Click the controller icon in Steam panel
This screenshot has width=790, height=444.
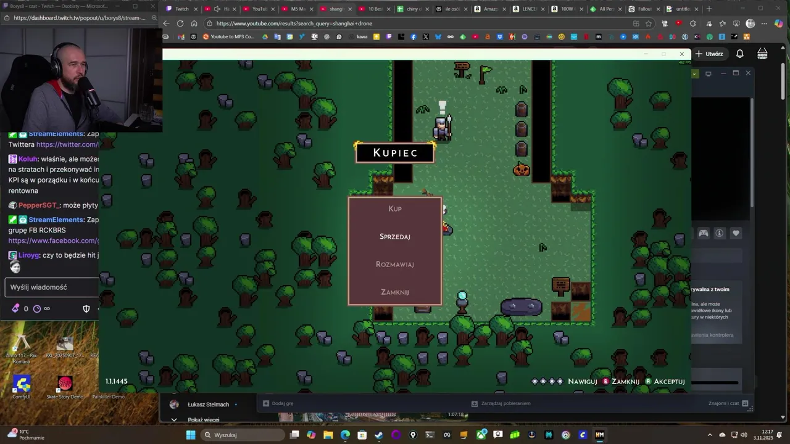pyautogui.click(x=703, y=233)
